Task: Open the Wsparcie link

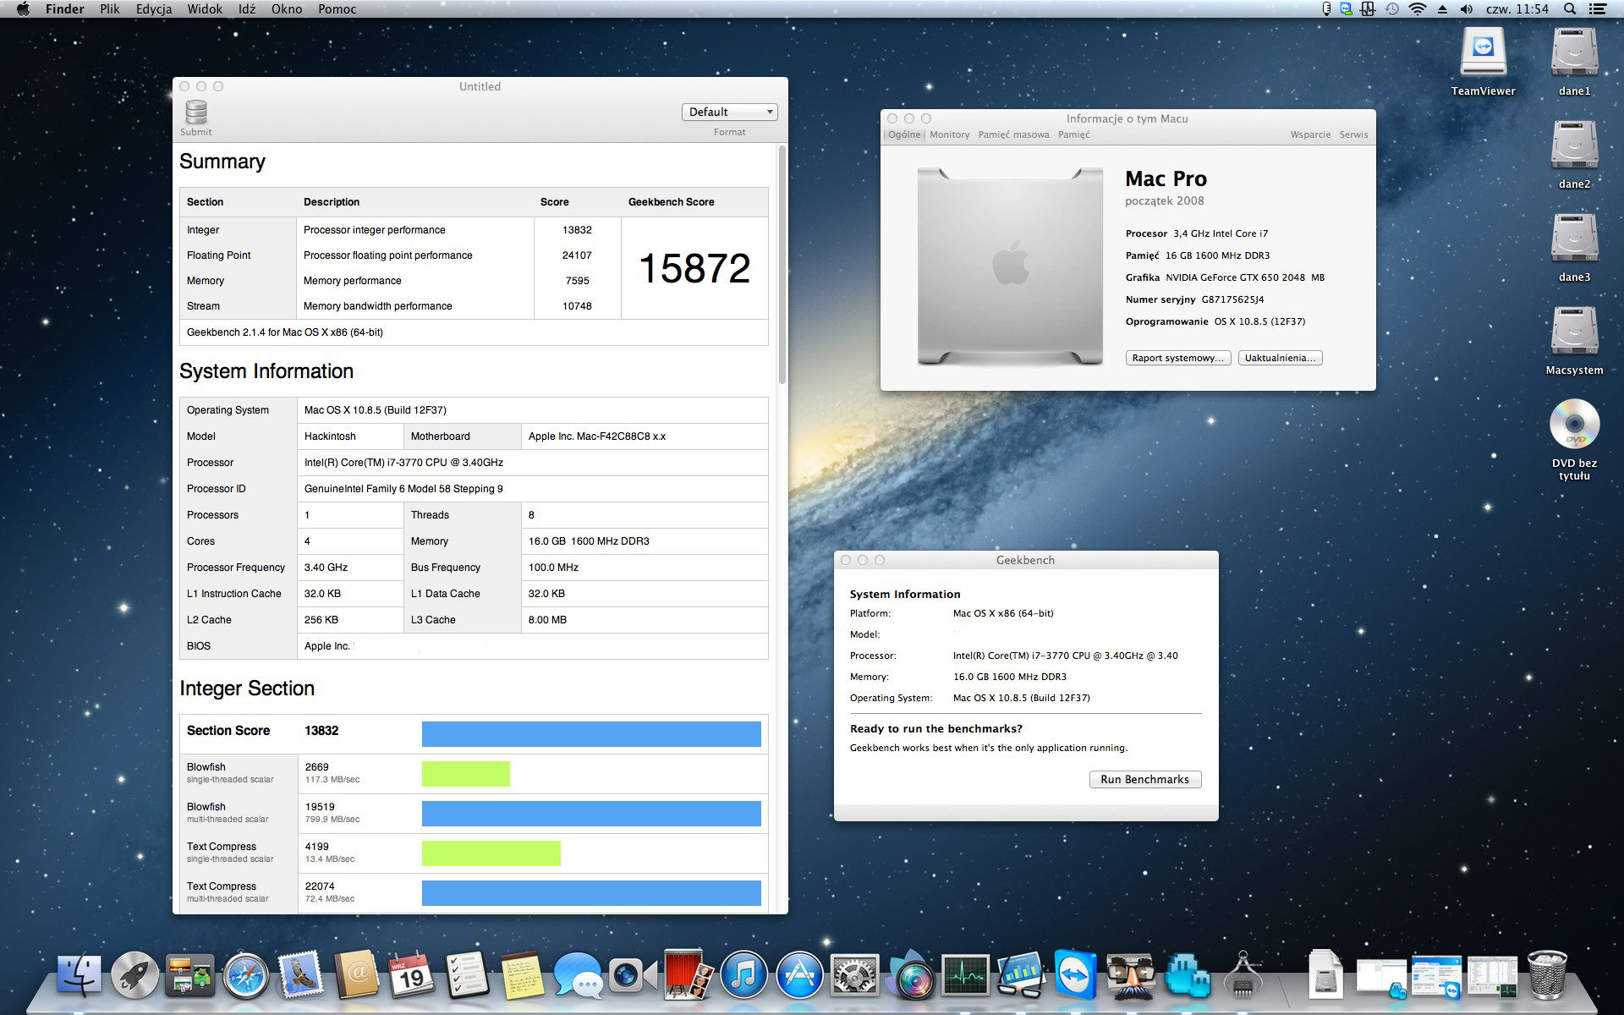Action: click(x=1310, y=134)
